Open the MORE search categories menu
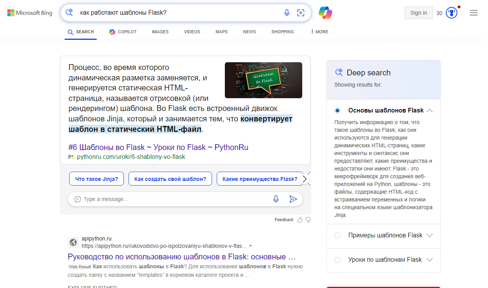 click(320, 32)
